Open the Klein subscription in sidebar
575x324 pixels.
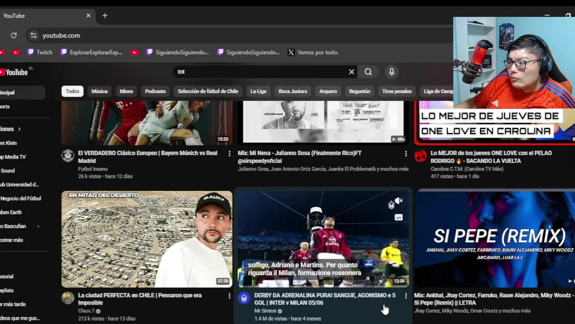9,143
